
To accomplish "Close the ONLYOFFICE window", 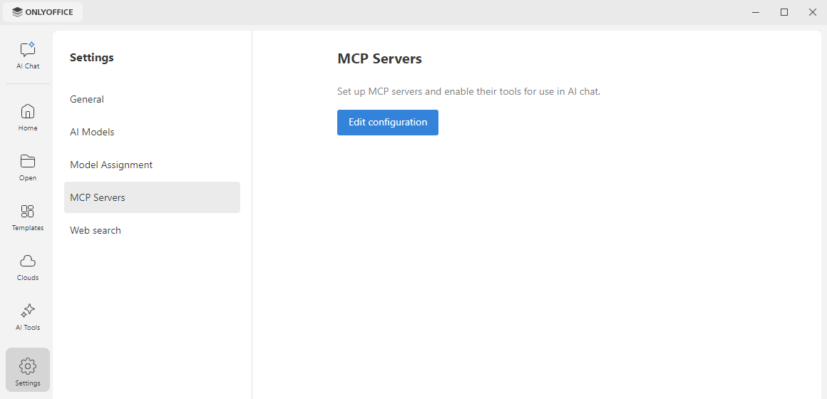I will 813,12.
